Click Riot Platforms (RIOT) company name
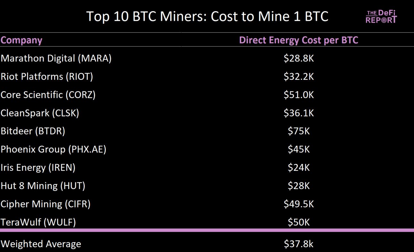Screen dimensions: 414x252 coord(47,77)
